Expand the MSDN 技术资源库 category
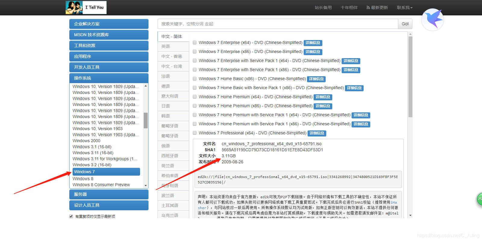 click(109, 35)
